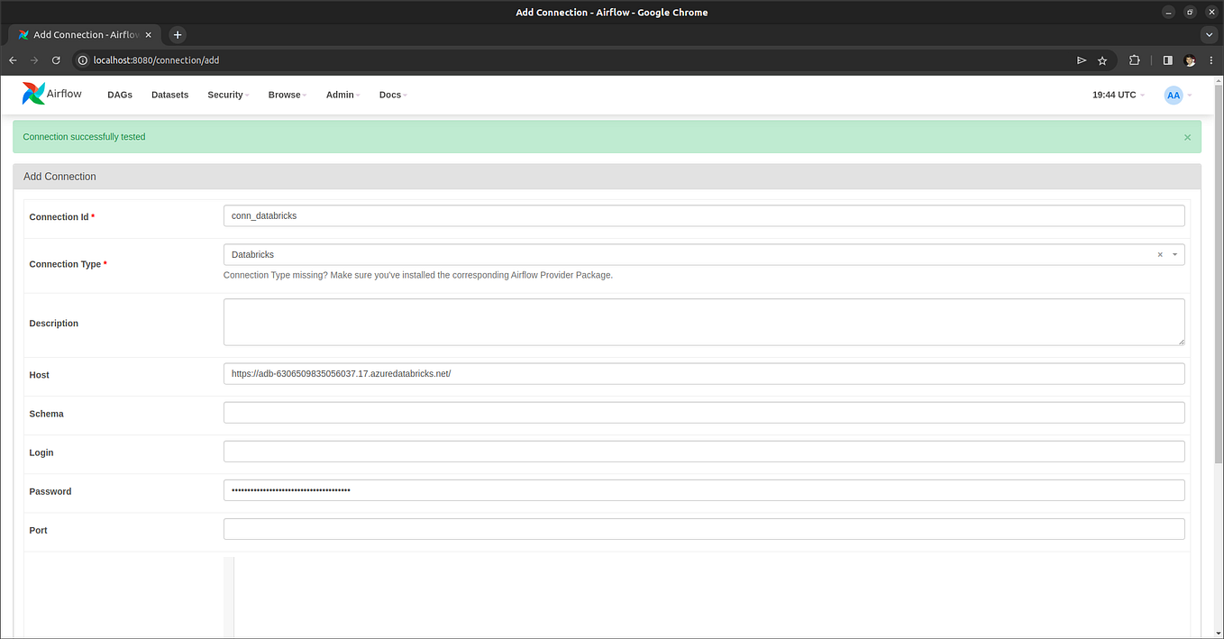Open the Chrome extensions puzzle icon
The image size is (1224, 639).
pos(1134,59)
